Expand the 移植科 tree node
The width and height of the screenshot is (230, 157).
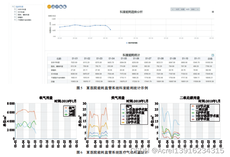pos(15,17)
